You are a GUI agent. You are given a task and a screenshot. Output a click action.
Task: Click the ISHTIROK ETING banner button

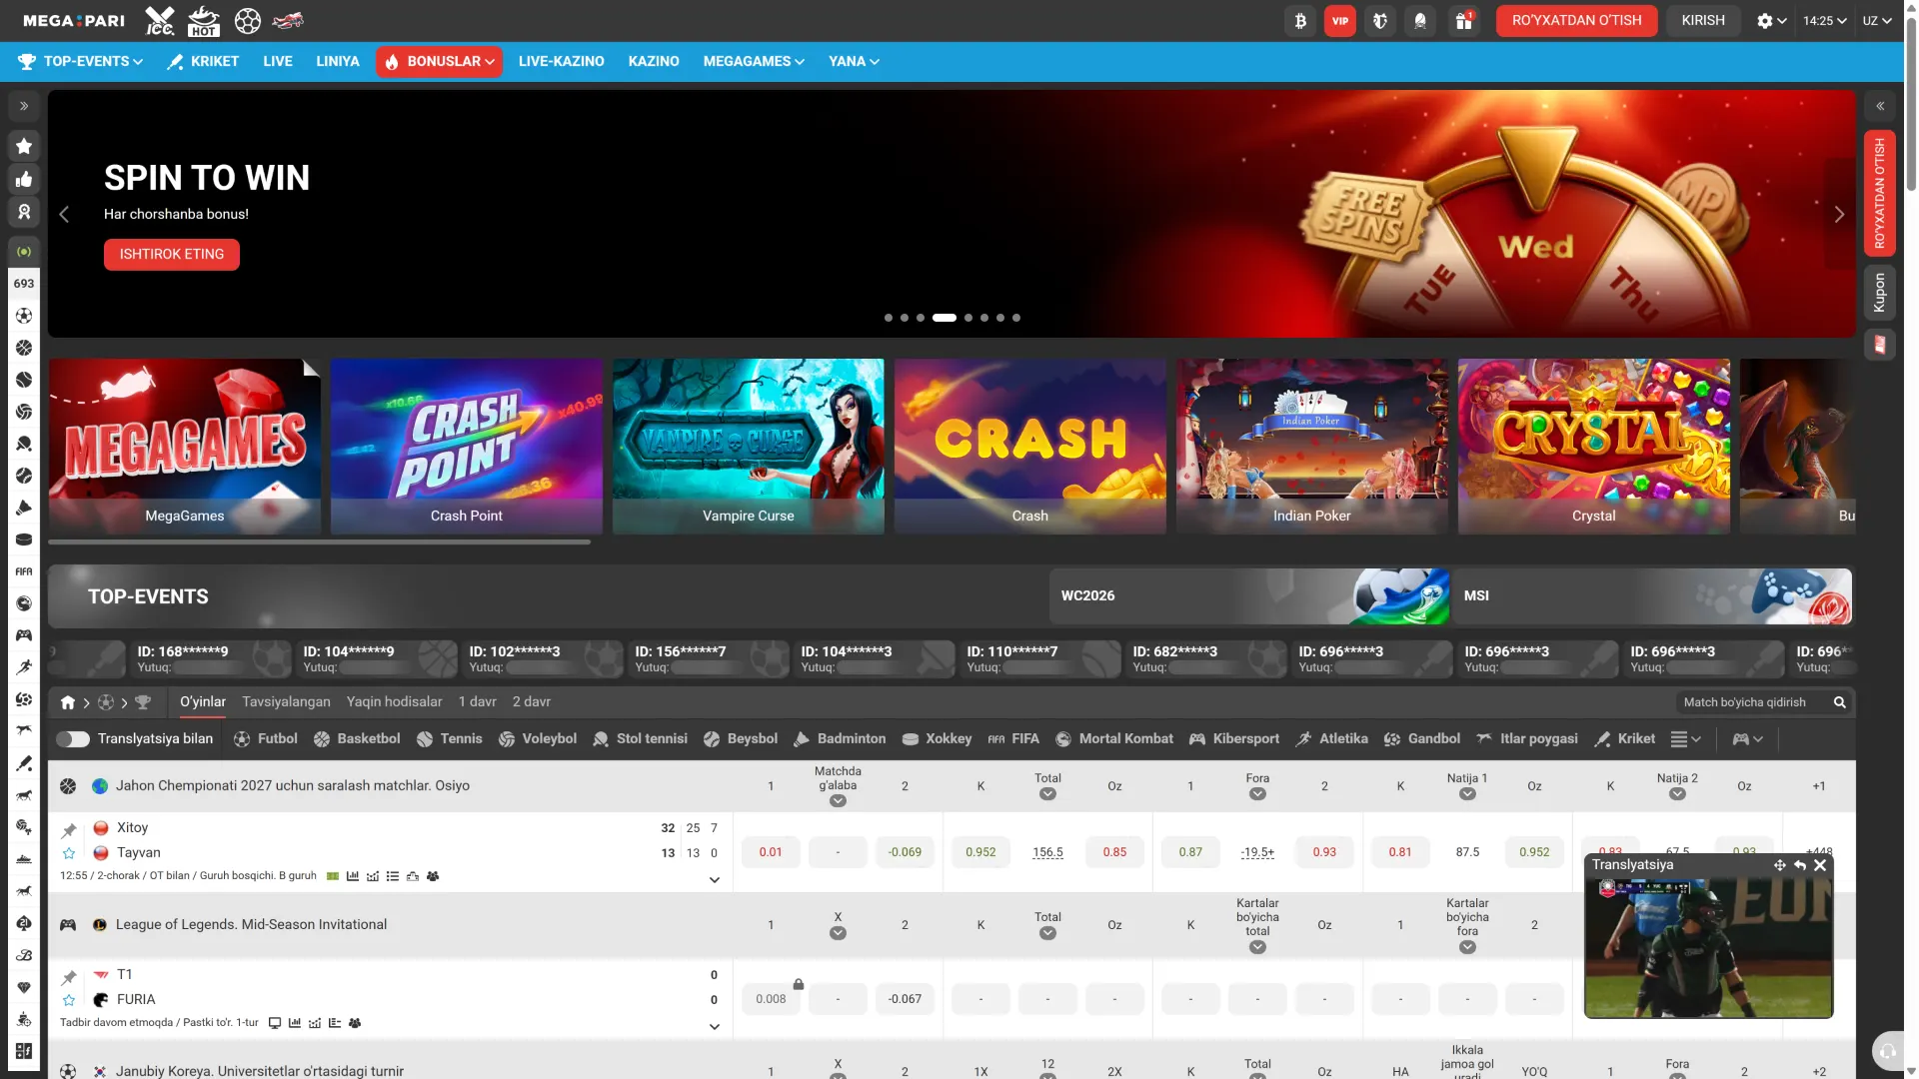[172, 255]
